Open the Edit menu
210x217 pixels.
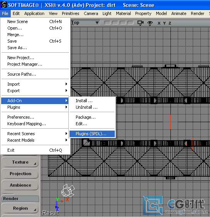[x=16, y=13]
